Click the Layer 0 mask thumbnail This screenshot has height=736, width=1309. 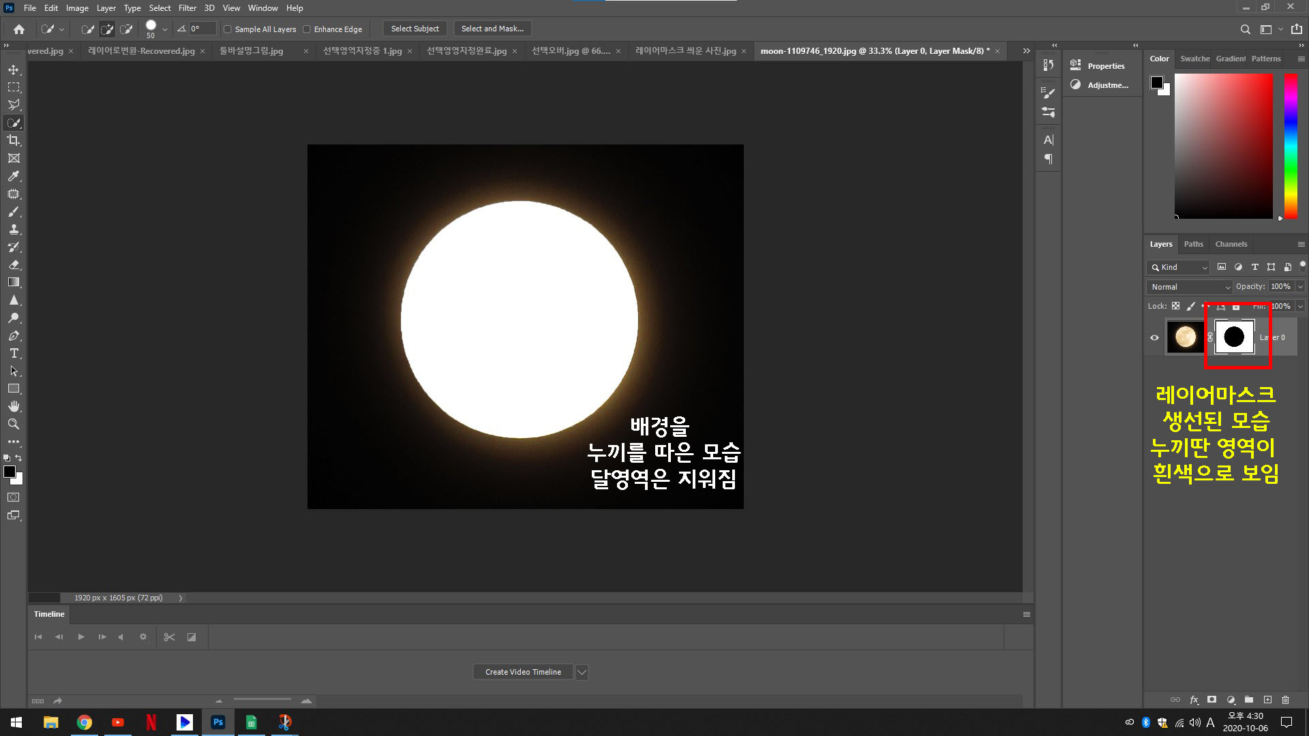pyautogui.click(x=1234, y=337)
